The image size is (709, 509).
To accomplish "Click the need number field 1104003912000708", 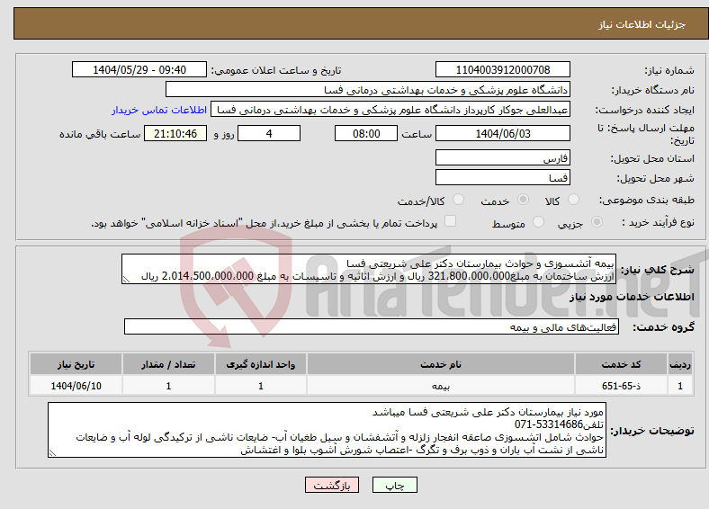I will click(x=503, y=69).
